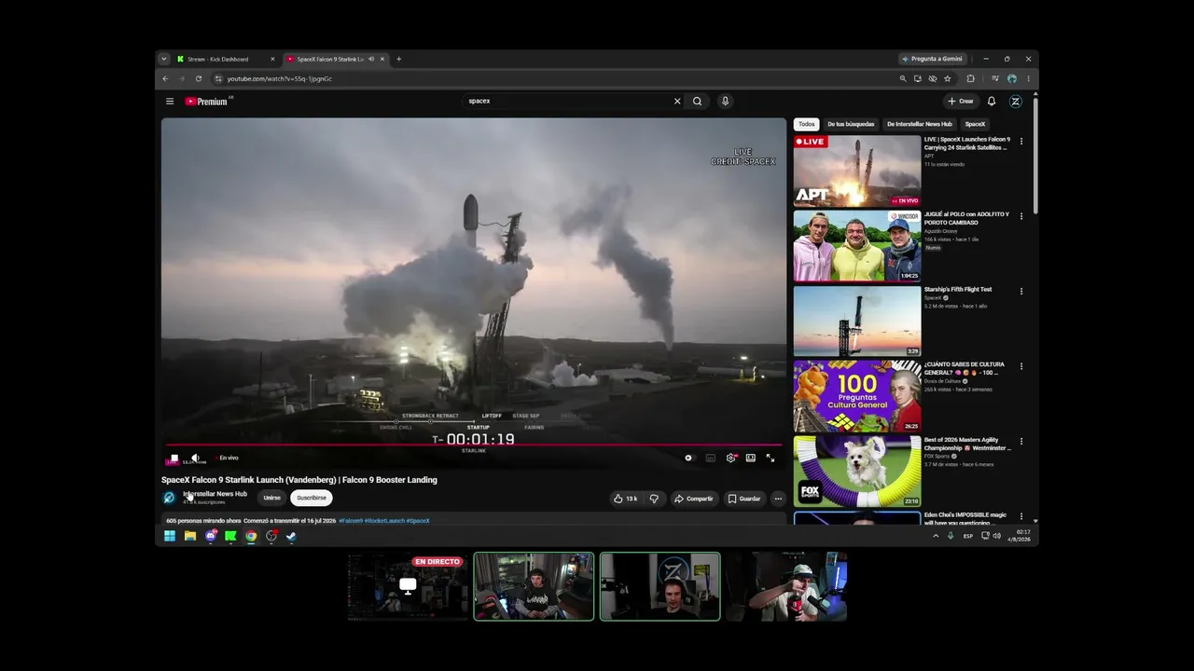Open Starship's Fifth Flight Test thumbnail
The image size is (1194, 671).
857,322
